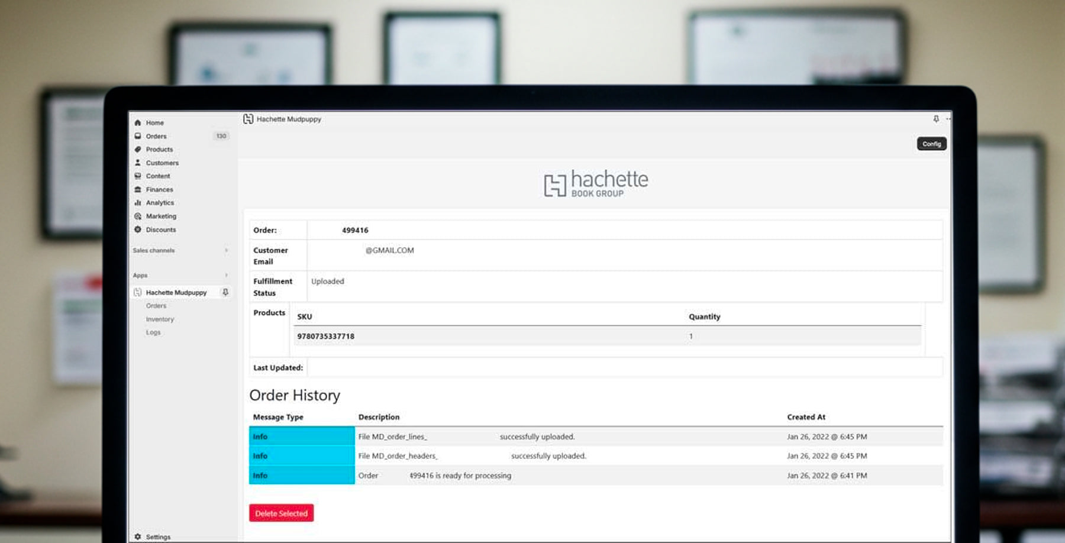Click the Apps section label
This screenshot has width=1065, height=543.
(140, 275)
